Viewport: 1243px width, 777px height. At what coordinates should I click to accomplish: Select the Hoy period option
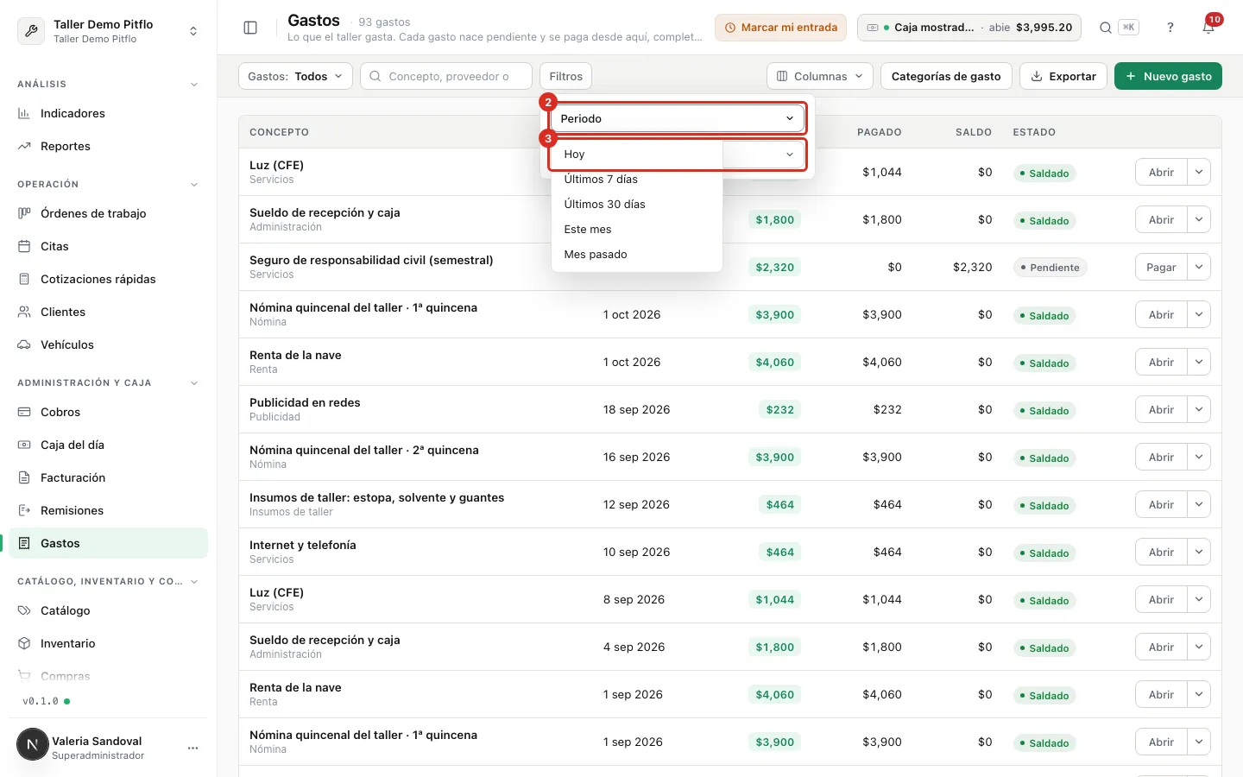coord(636,155)
